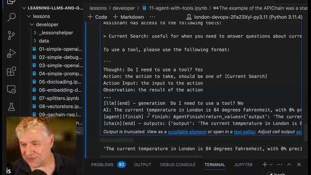Click the 82 problems count badge
The height and width of the screenshot is (175, 311).
point(121,164)
